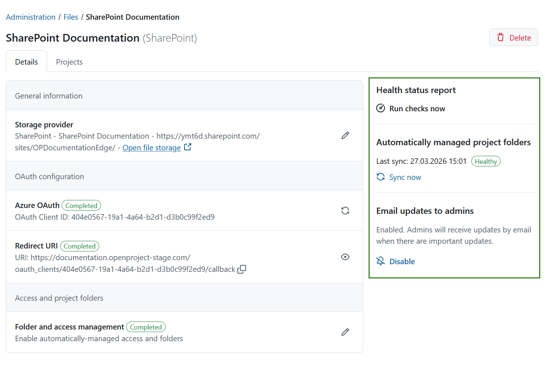This screenshot has width=545, height=366.
Task: Reveal the hidden Redirect URI with the eye icon
Action: point(345,257)
